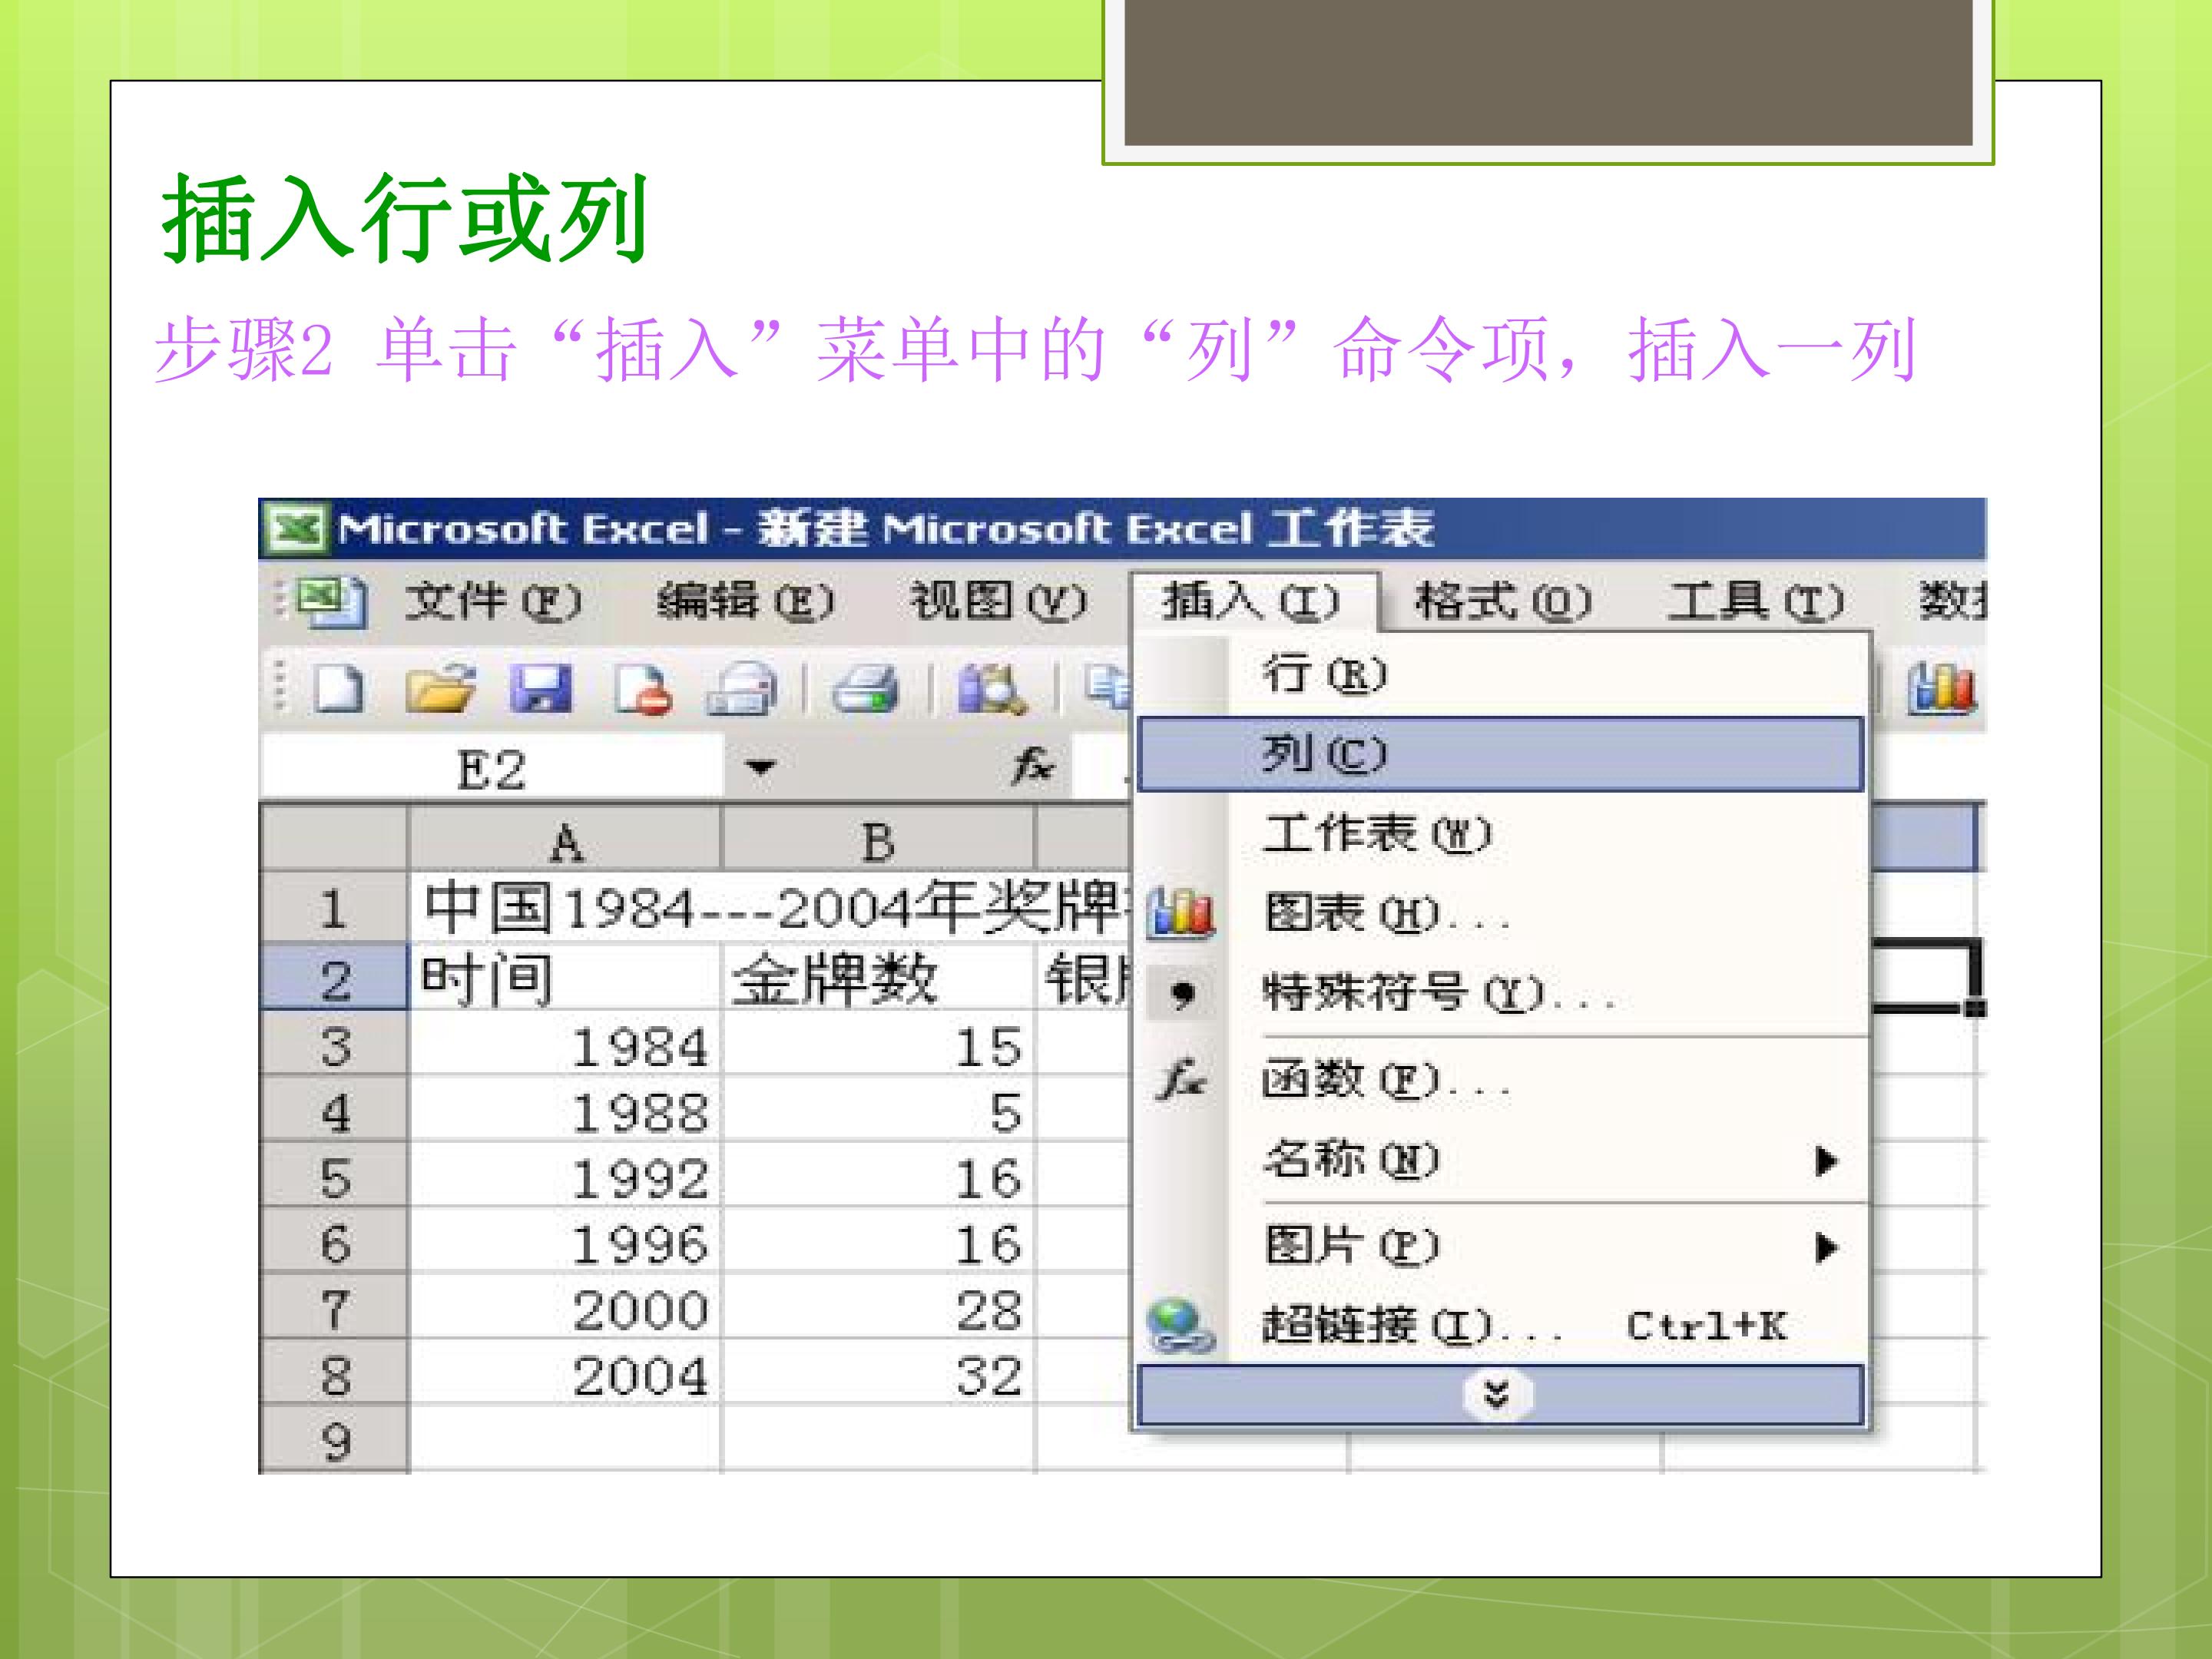Open the 文件(F) menu
2212x1659 pixels.
click(x=492, y=601)
